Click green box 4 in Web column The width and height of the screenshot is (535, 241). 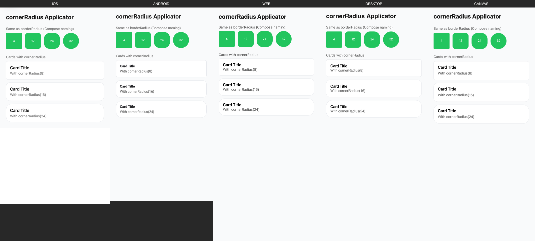pos(227,39)
